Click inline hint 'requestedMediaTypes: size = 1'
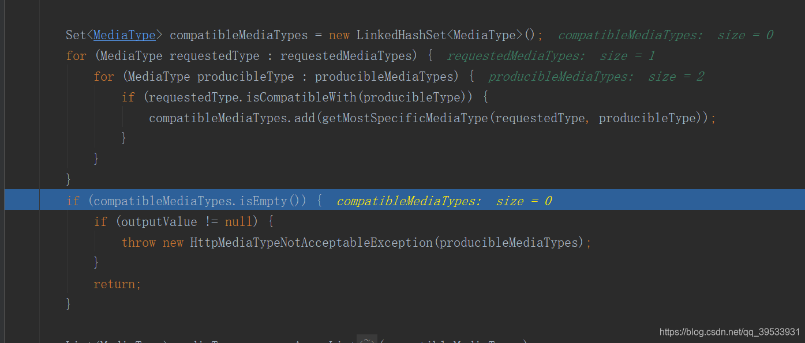805x343 pixels. click(551, 56)
